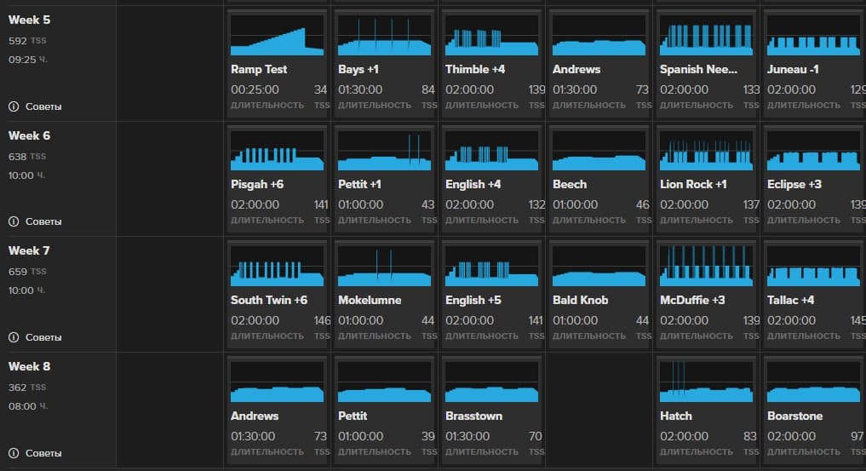Select the Juneau -1 workout title
Screen dimensions: 866x471
click(793, 69)
